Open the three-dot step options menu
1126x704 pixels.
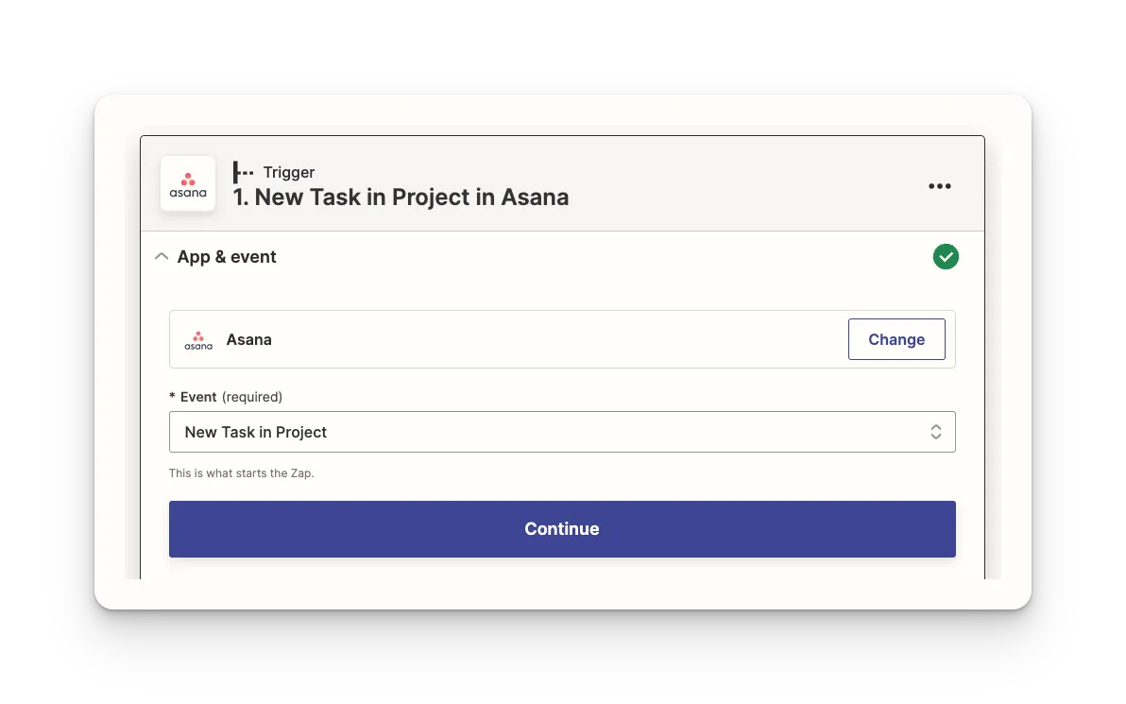pos(939,186)
